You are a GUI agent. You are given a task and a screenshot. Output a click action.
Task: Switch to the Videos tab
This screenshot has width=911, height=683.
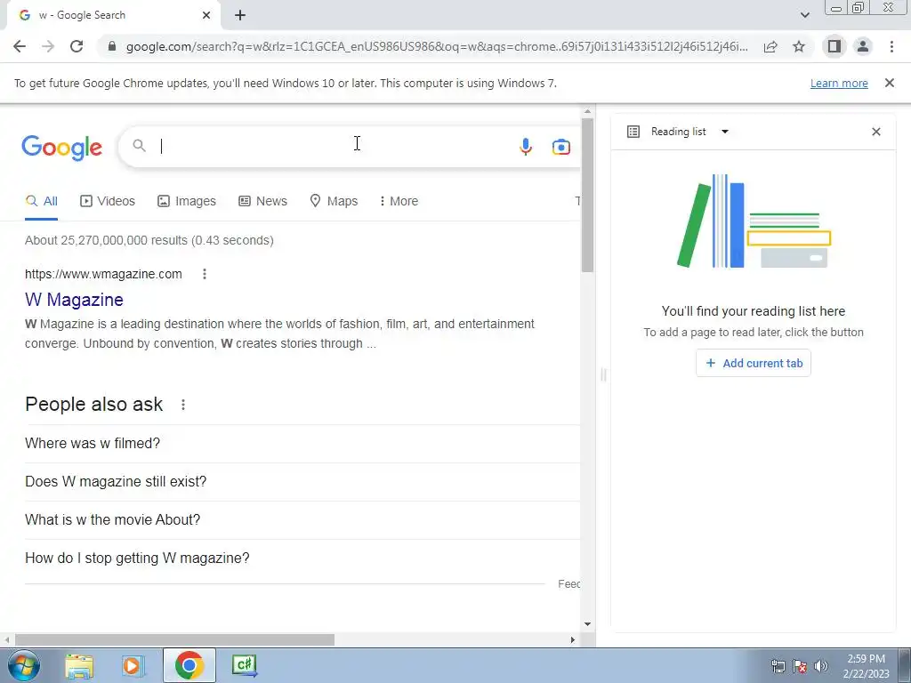pyautogui.click(x=108, y=201)
